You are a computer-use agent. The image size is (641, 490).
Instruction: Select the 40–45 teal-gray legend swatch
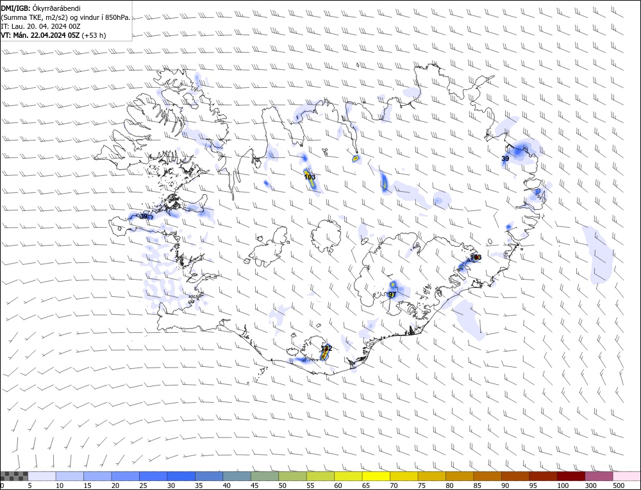click(x=237, y=476)
